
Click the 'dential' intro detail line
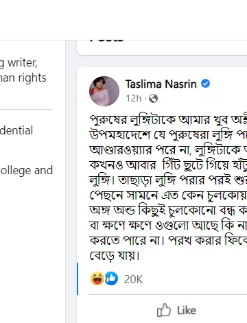tap(16, 130)
